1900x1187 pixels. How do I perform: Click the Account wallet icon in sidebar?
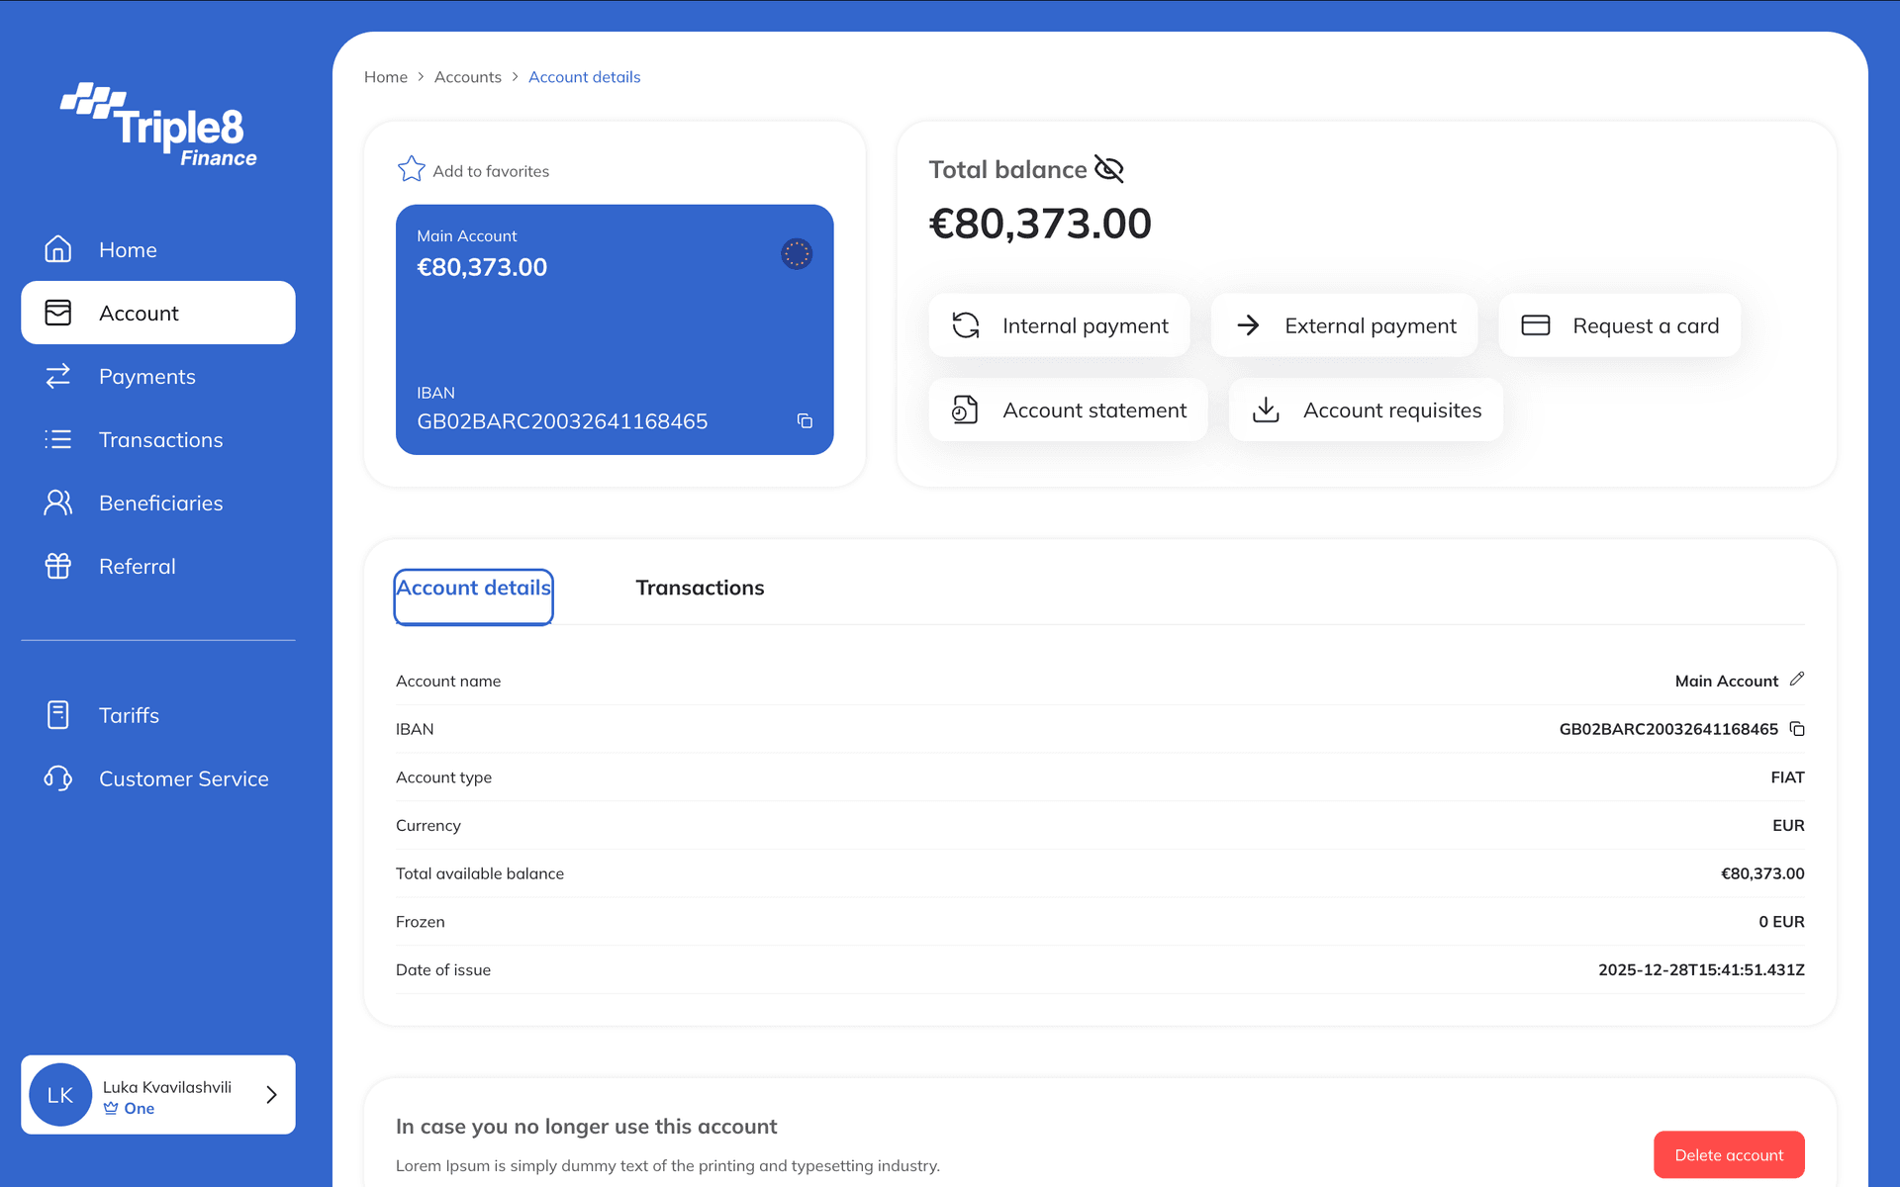click(58, 313)
